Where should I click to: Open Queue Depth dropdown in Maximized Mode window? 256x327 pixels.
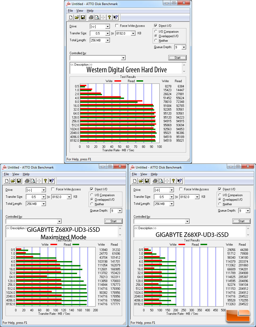tap(120, 211)
